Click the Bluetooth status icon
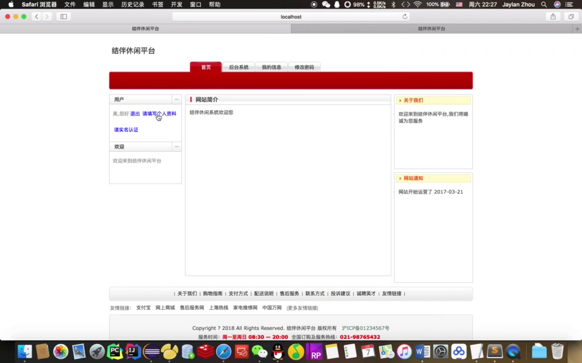The width and height of the screenshot is (582, 363). tap(393, 5)
